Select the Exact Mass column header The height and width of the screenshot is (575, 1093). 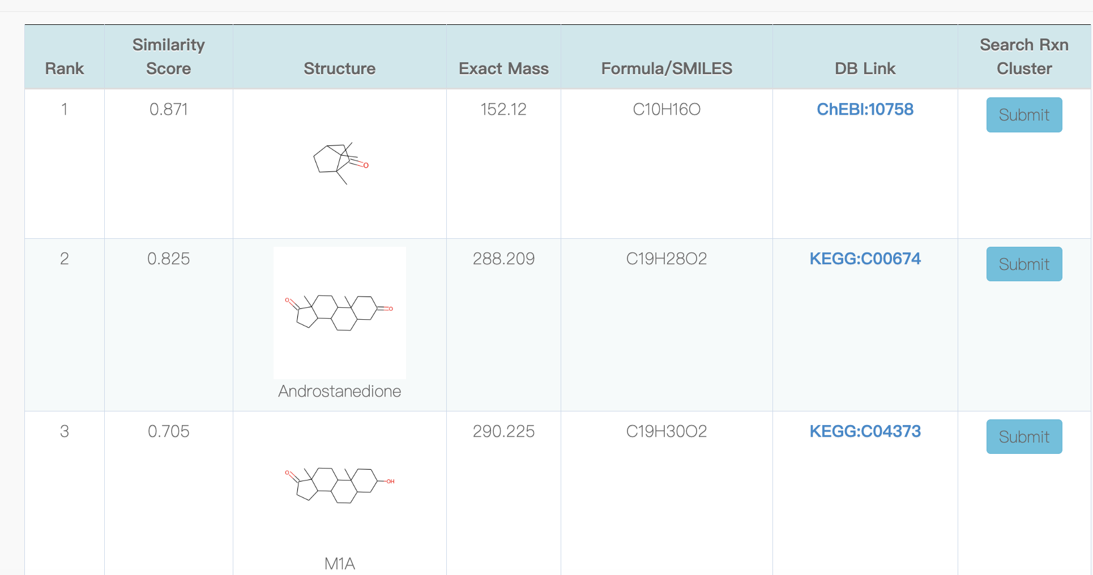[503, 68]
